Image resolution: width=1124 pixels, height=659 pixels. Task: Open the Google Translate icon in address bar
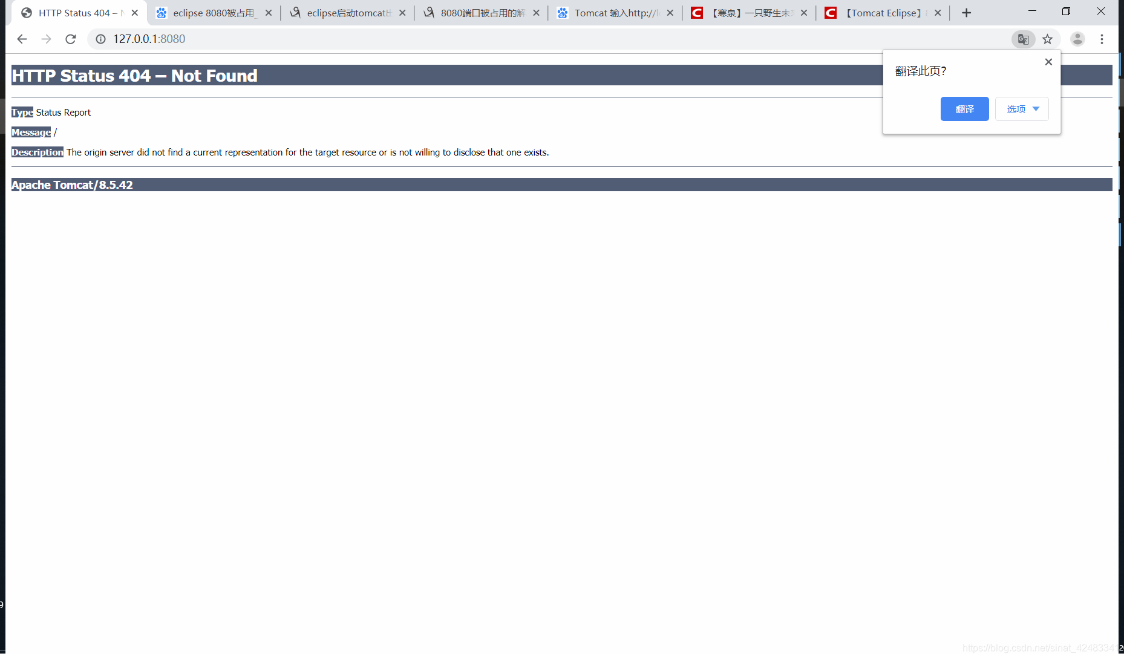pyautogui.click(x=1023, y=39)
